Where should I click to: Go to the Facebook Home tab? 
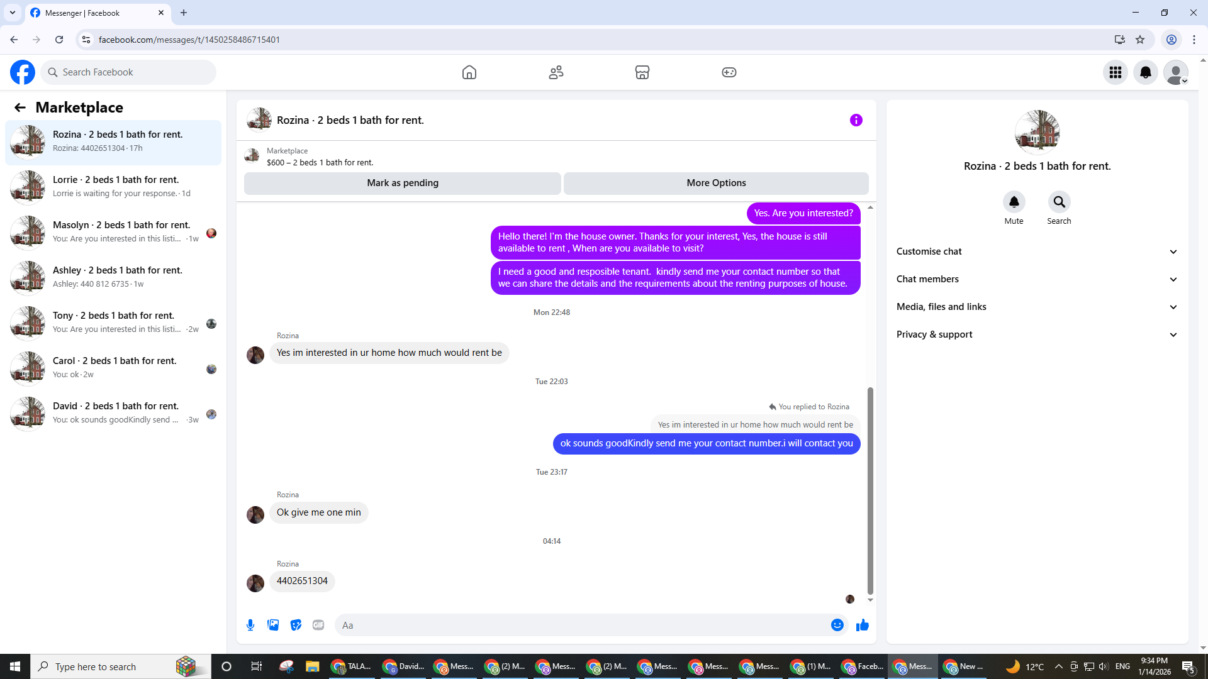(469, 72)
